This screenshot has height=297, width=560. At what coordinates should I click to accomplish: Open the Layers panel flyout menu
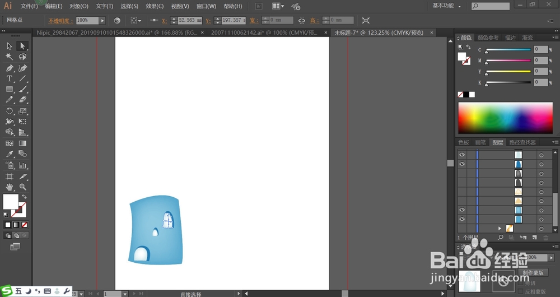(x=555, y=142)
